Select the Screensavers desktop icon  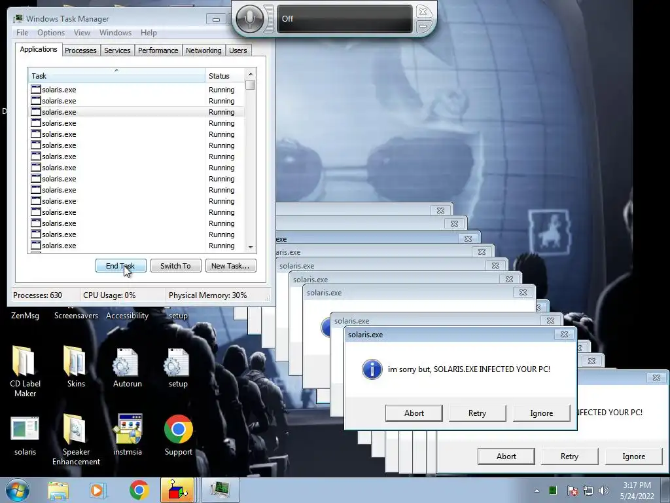76,315
